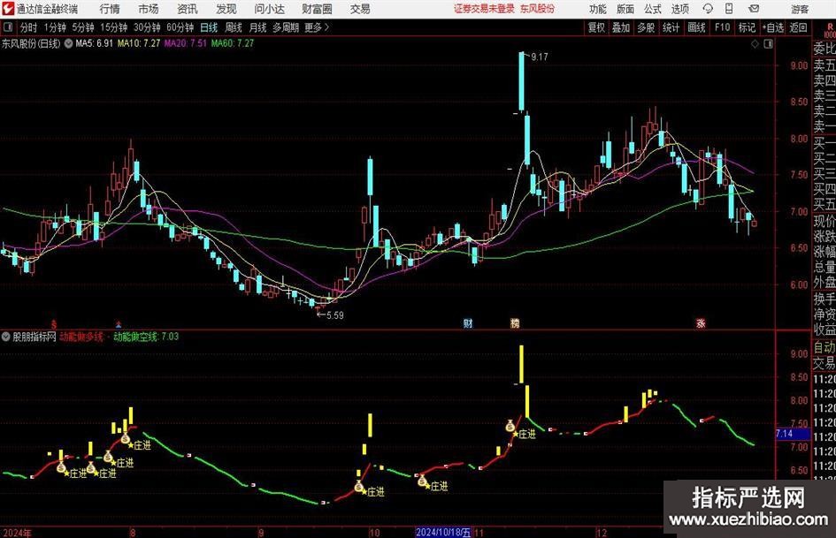Click the 2024/10/18 date marker on timeline
Viewport: 836px width, 538px height.
click(443, 533)
